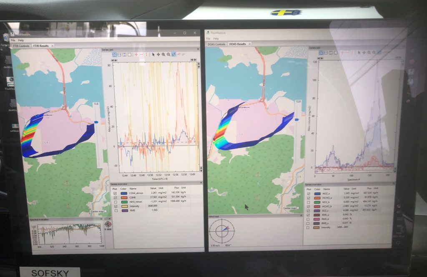This screenshot has width=427, height=277.
Task: Click zoom out magnifier in FTIR plot toolbar
Action: [x=168, y=55]
